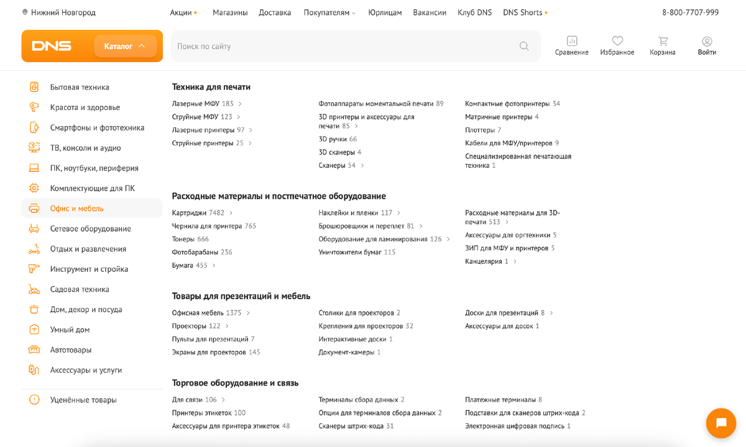Open the Уценённые товары section
The image size is (746, 447).
(83, 400)
